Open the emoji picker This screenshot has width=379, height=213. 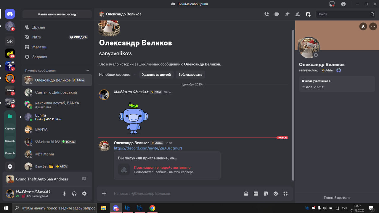click(275, 193)
